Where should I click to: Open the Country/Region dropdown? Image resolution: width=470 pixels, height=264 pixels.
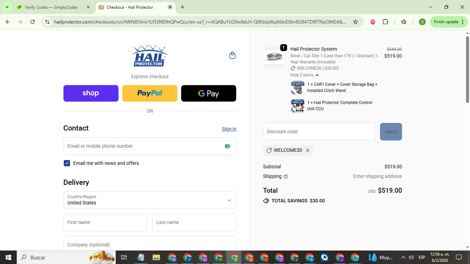(x=150, y=200)
